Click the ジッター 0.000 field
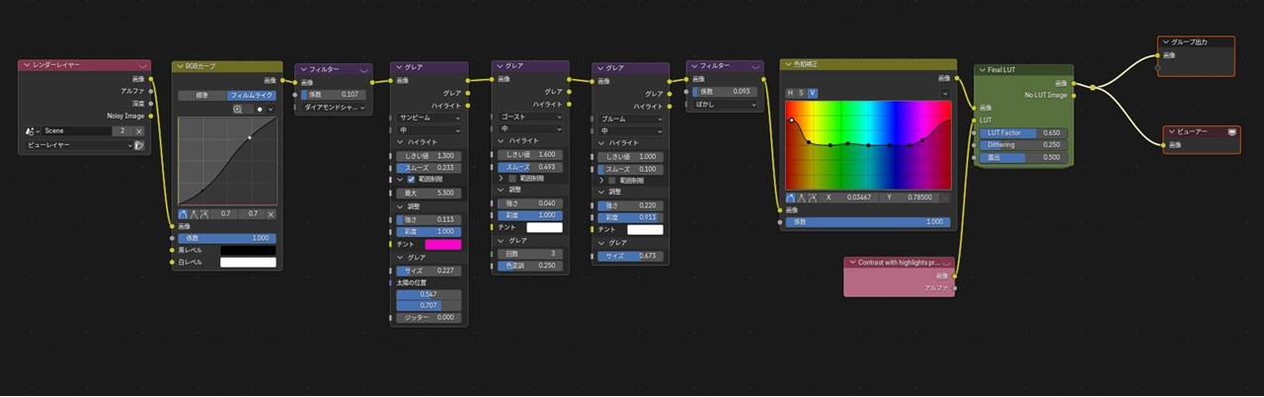This screenshot has height=397, width=1264. 429,317
